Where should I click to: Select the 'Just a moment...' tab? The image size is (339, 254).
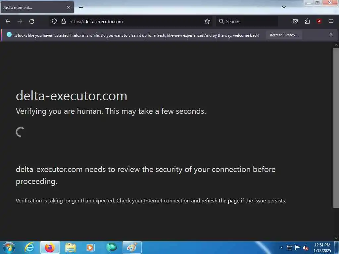coord(37,7)
